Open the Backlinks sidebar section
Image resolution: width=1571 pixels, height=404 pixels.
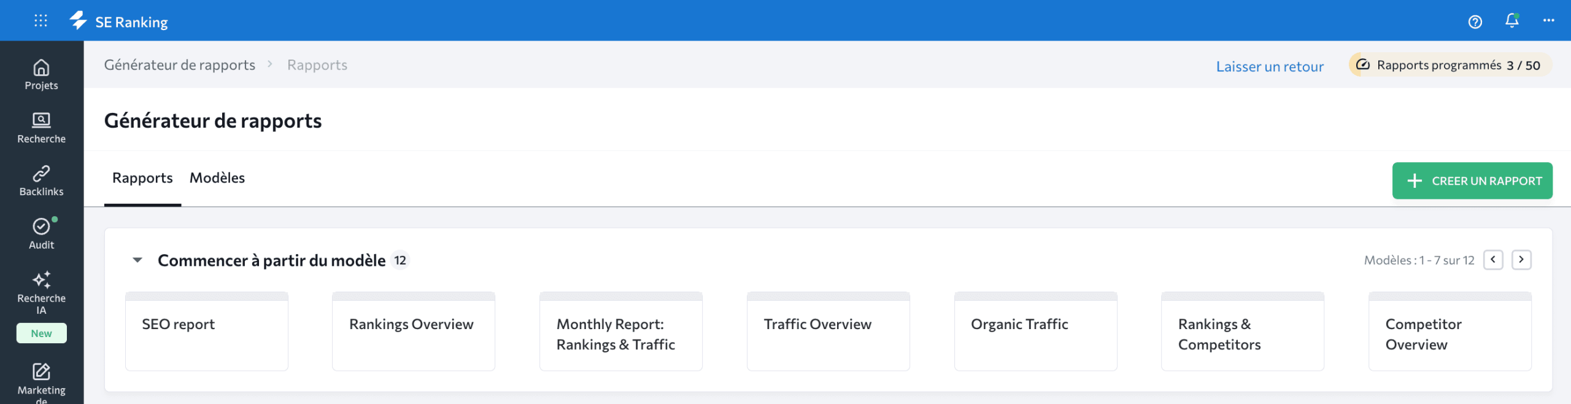pos(41,181)
